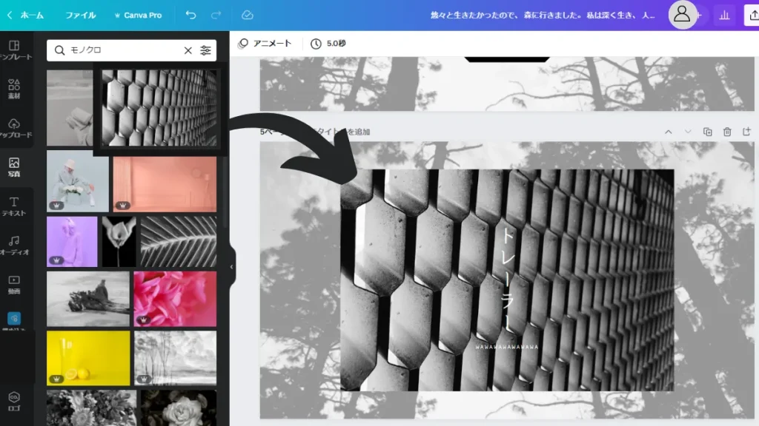Select the vertical トレーラー text
Image resolution: width=759 pixels, height=426 pixels.
(507, 279)
